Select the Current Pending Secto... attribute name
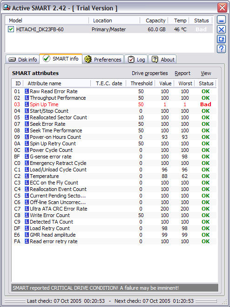This screenshot has height=307, width=230. pos(58,196)
